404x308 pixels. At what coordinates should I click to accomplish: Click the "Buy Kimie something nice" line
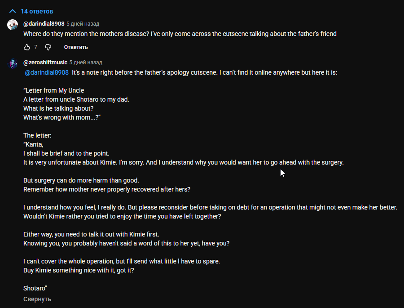pyautogui.click(x=79, y=270)
